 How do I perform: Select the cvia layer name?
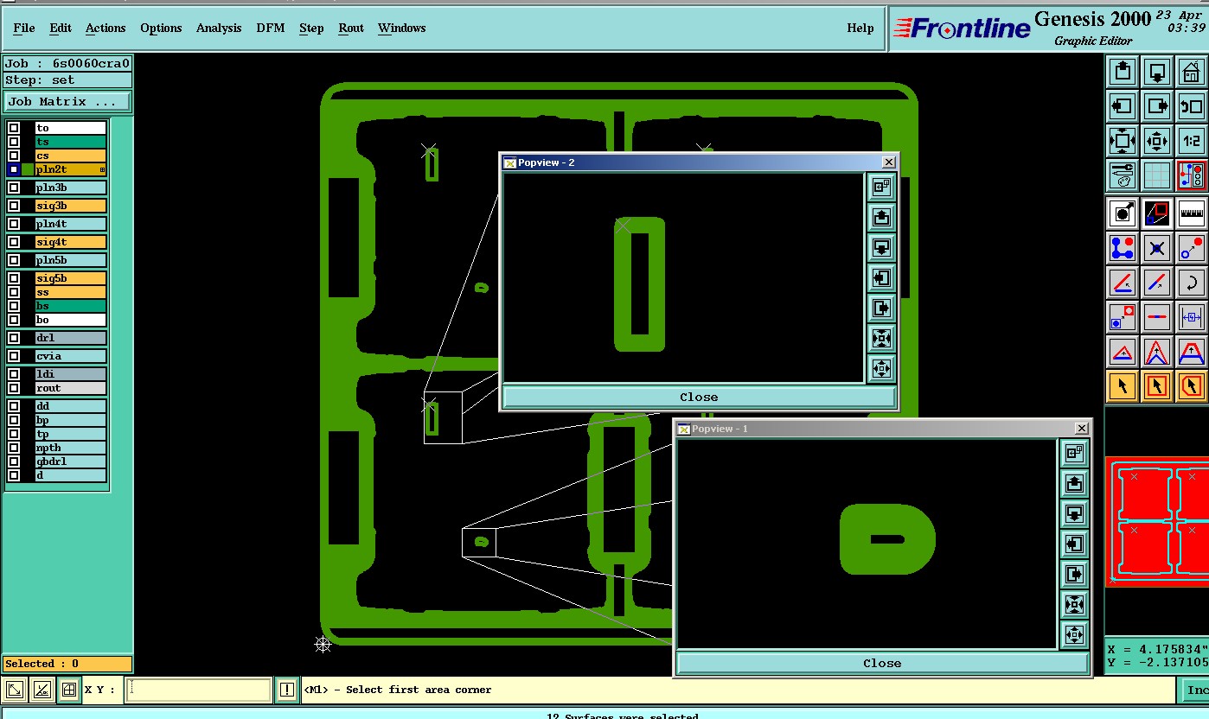[71, 356]
